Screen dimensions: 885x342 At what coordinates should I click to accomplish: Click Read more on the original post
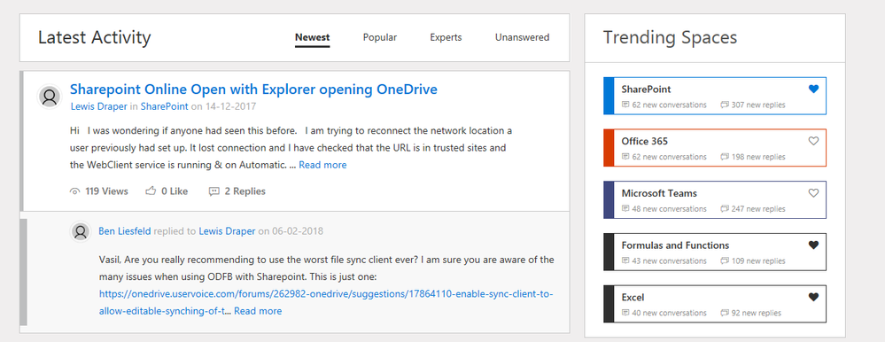322,166
